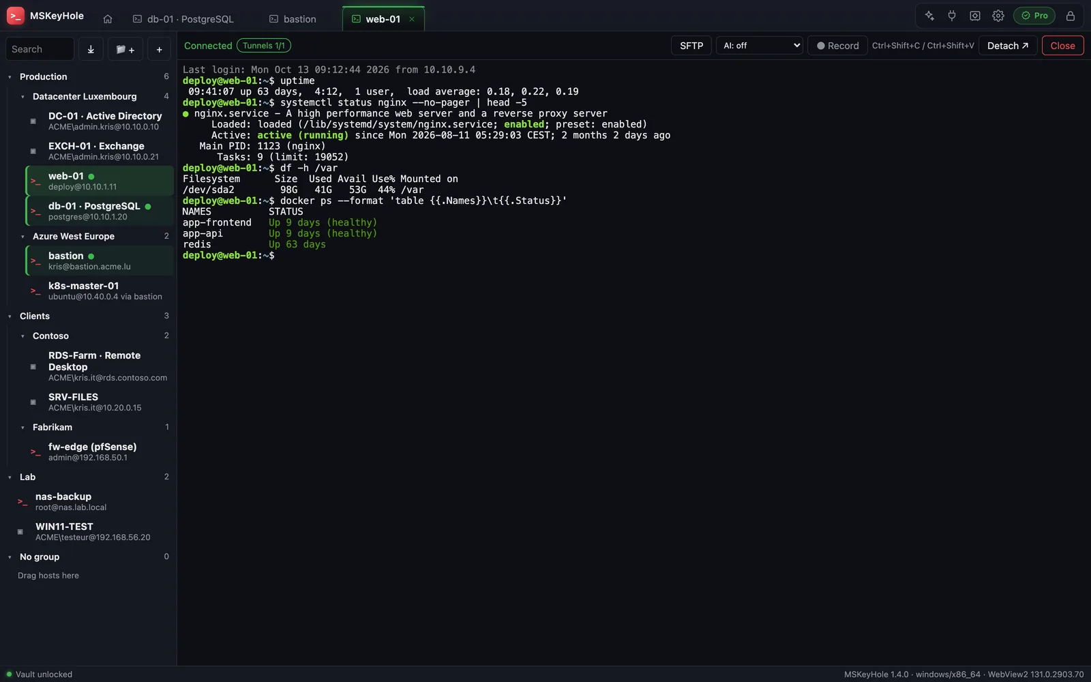Click the RDP icon of RDS-Farm Remote Desktop
The width and height of the screenshot is (1091, 682).
point(33,367)
